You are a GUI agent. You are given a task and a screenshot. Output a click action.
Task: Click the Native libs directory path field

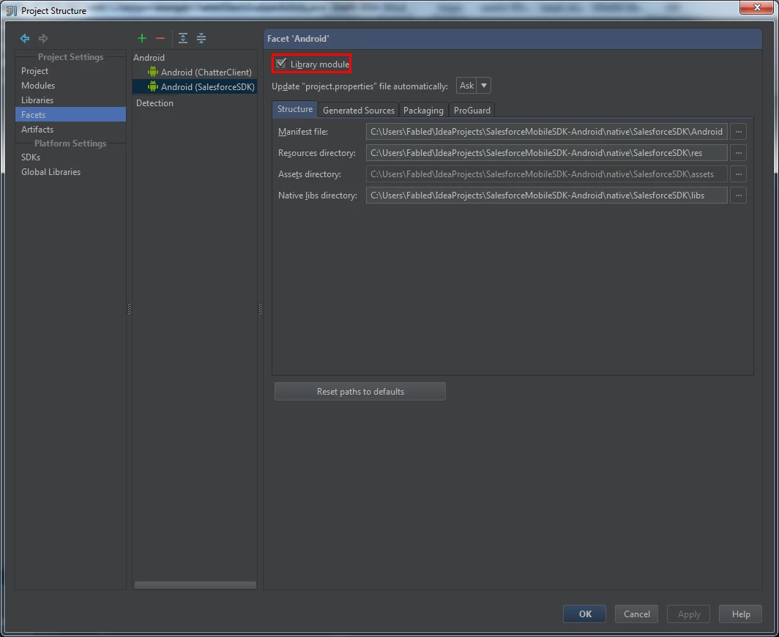point(546,195)
